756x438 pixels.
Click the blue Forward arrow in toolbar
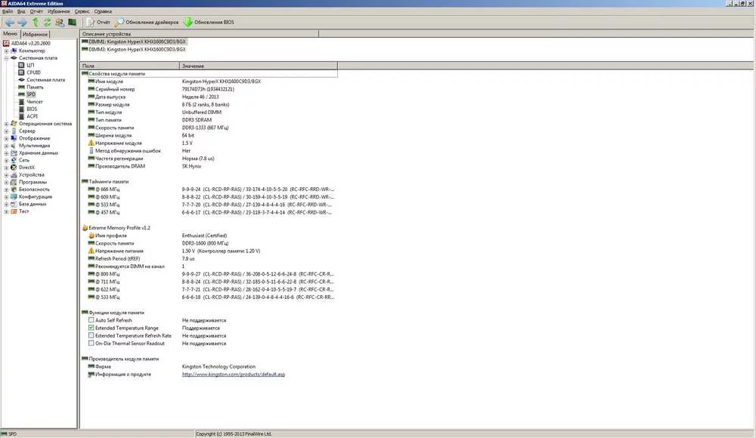click(22, 22)
